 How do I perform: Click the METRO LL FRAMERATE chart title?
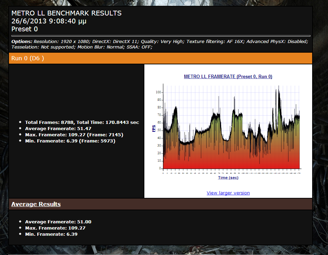click(x=228, y=76)
